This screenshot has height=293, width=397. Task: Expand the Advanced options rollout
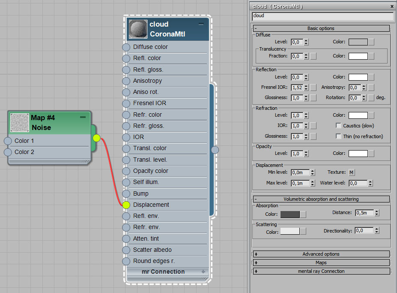256,254
